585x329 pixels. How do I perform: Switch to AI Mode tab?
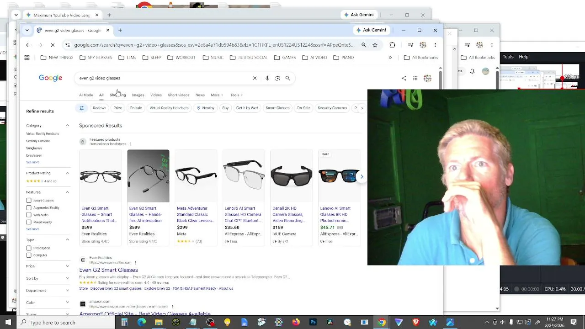[x=86, y=95]
